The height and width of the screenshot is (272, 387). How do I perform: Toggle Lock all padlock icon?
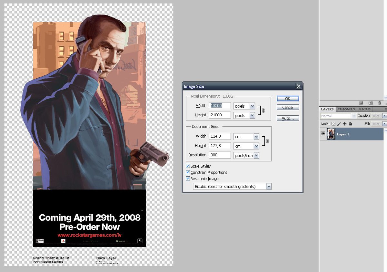point(350,124)
